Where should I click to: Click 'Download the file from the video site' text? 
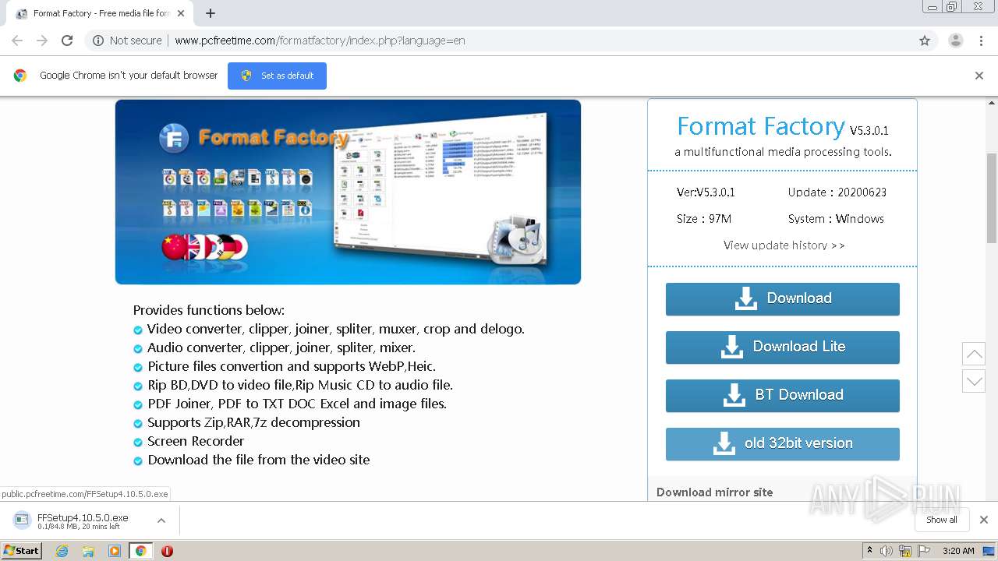[x=259, y=460]
